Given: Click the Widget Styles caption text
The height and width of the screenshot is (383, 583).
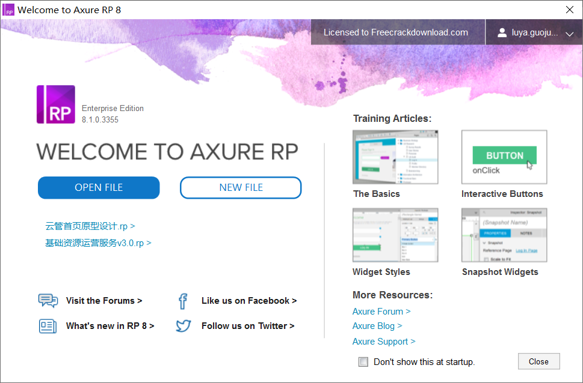Looking at the screenshot, I should (381, 272).
